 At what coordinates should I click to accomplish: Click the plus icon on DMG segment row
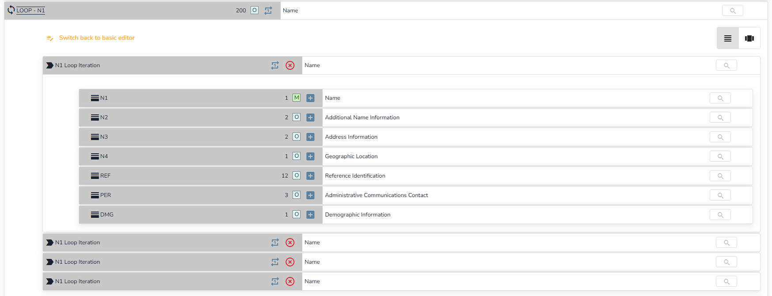click(x=310, y=215)
